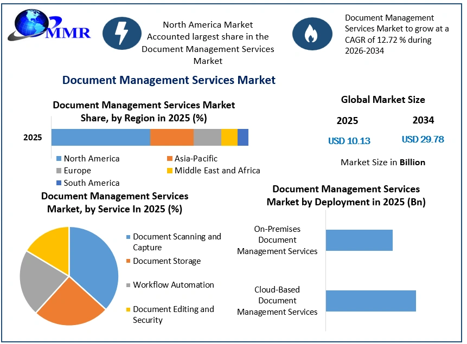The image size is (467, 344).
Task: Click the '2025' axis label beside the stacked bar
Action: pos(33,138)
